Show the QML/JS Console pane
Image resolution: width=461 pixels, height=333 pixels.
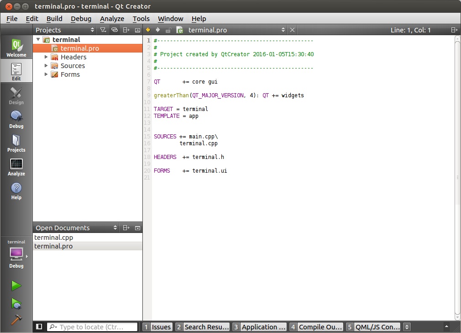[373, 327]
